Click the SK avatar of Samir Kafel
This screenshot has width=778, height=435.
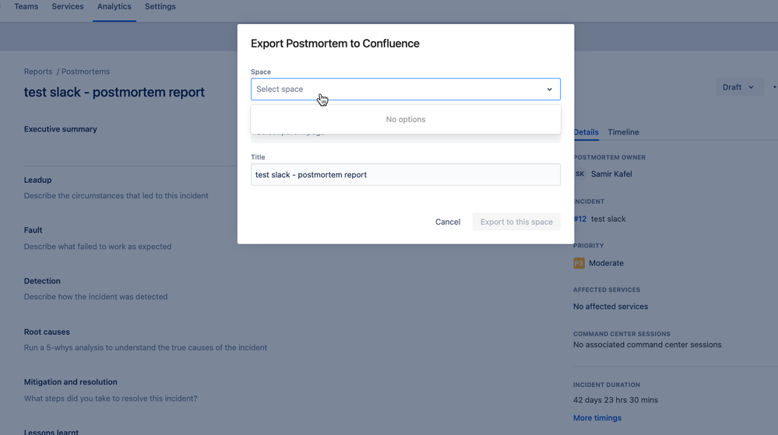click(x=579, y=174)
